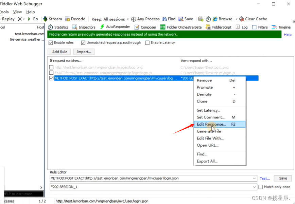Click the Import... button
This screenshot has width=295, height=204.
pyautogui.click(x=84, y=52)
